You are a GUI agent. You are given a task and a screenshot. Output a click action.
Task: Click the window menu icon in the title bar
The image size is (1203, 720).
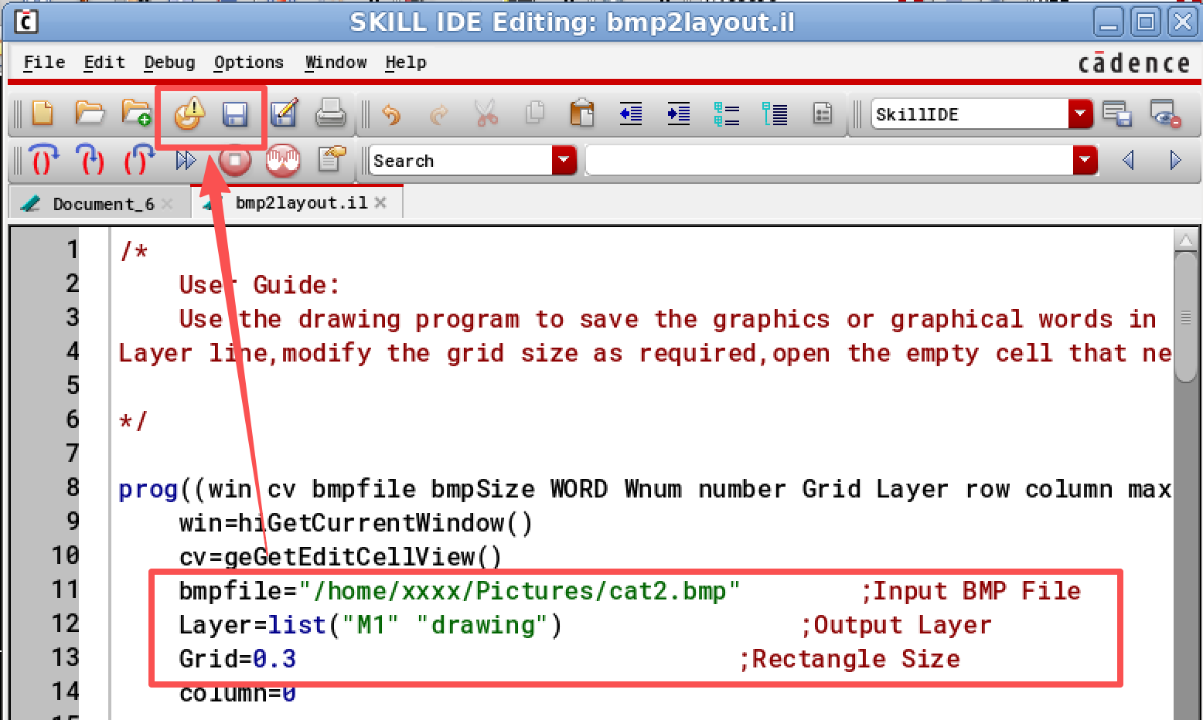tap(26, 22)
